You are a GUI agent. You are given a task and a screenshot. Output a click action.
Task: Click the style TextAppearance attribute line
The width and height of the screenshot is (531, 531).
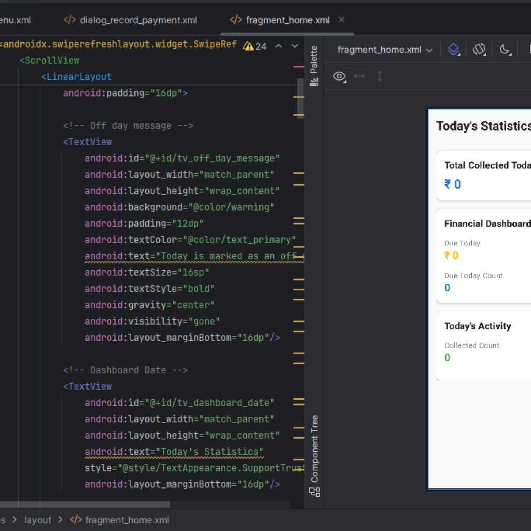coord(194,468)
